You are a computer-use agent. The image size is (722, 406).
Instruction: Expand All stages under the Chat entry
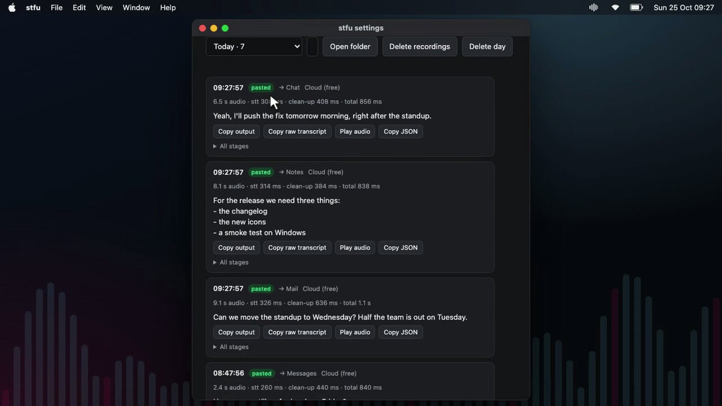(231, 146)
